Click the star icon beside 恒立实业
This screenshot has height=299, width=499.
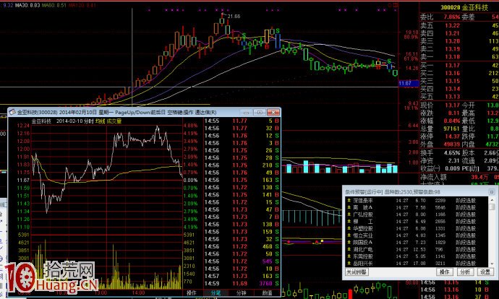(349, 235)
